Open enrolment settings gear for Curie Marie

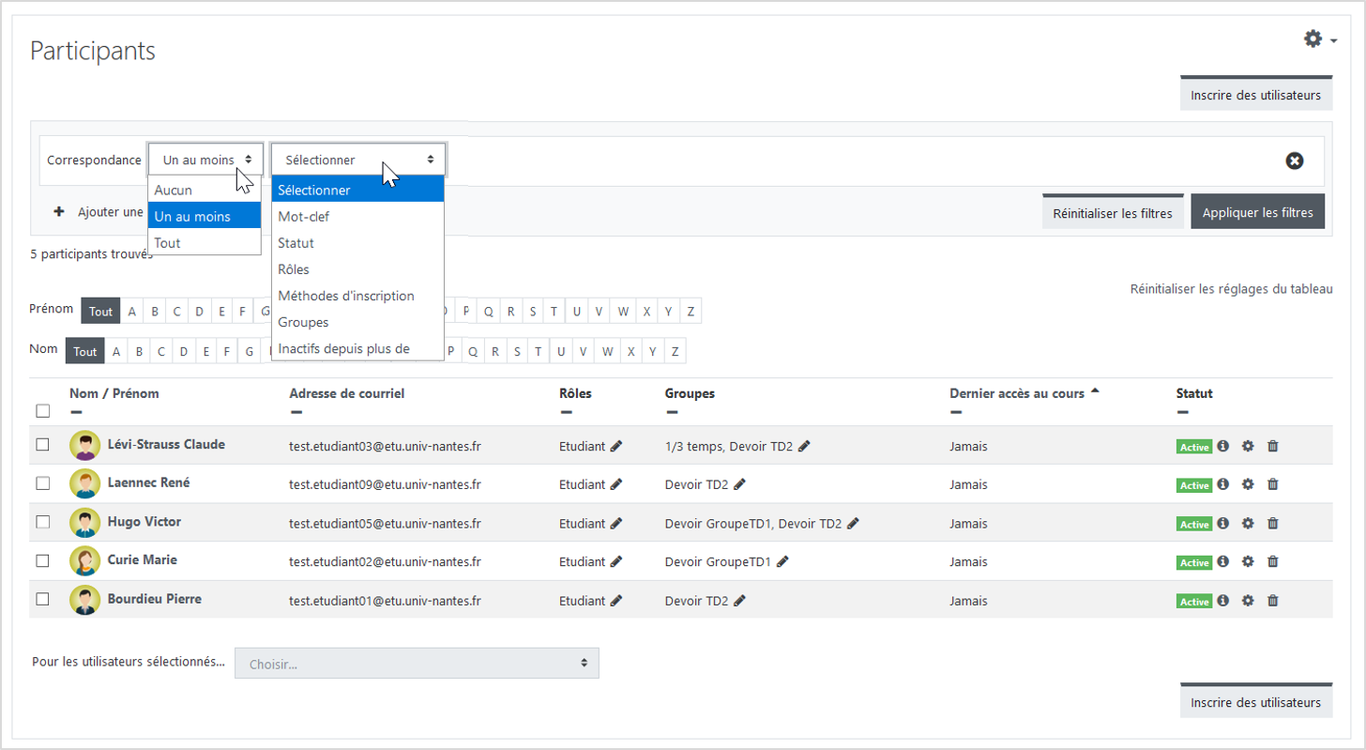tap(1247, 561)
